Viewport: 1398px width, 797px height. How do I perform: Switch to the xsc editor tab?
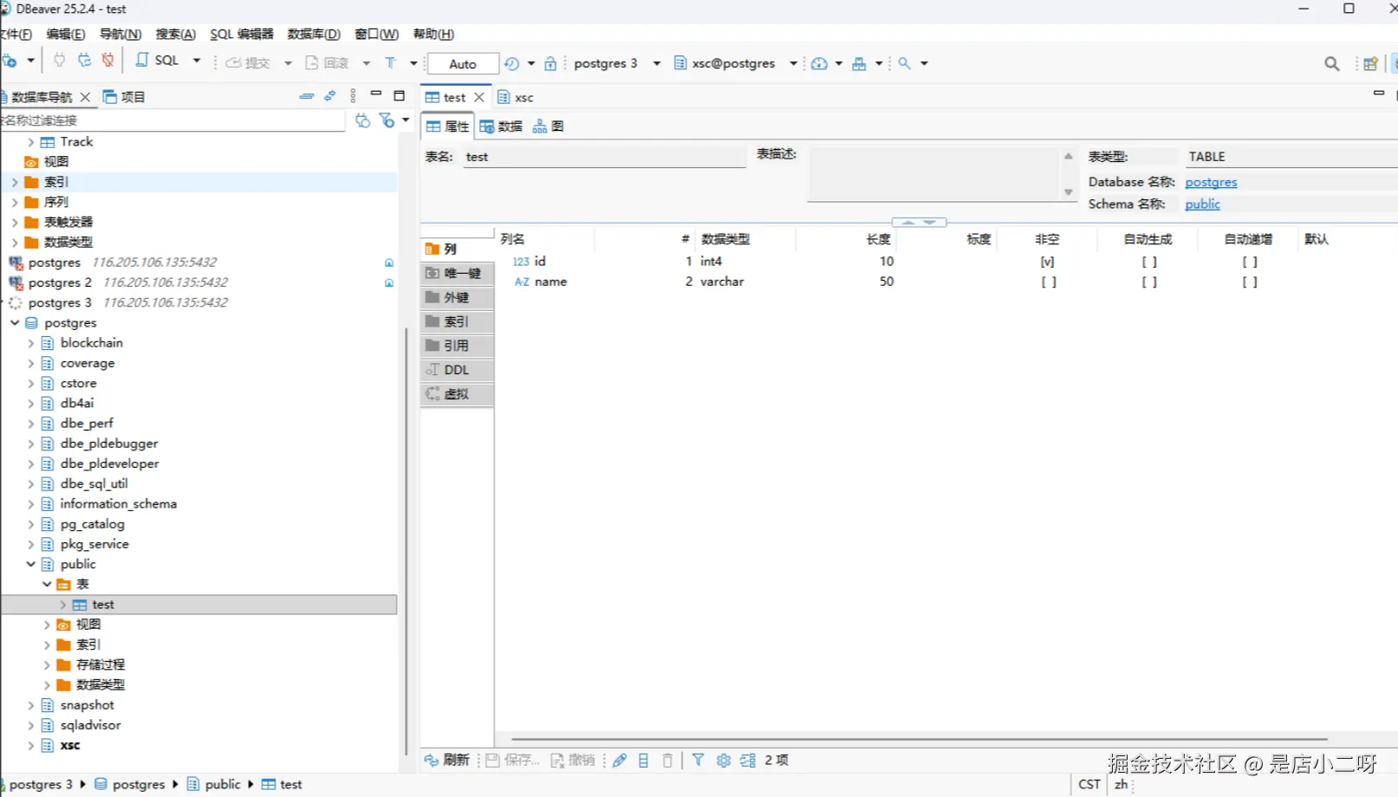[x=516, y=97]
